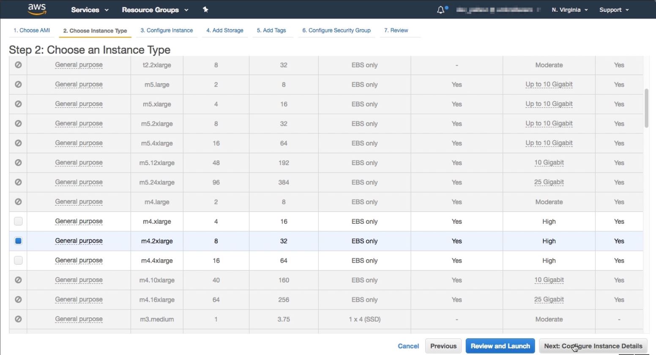Click disabled icon for m5.xlarge row
This screenshot has width=656, height=355.
(18, 104)
